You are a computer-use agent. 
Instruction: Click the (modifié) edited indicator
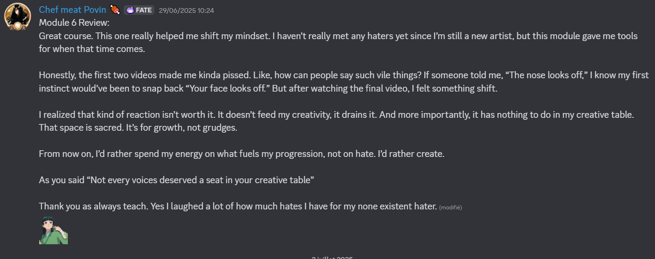451,207
